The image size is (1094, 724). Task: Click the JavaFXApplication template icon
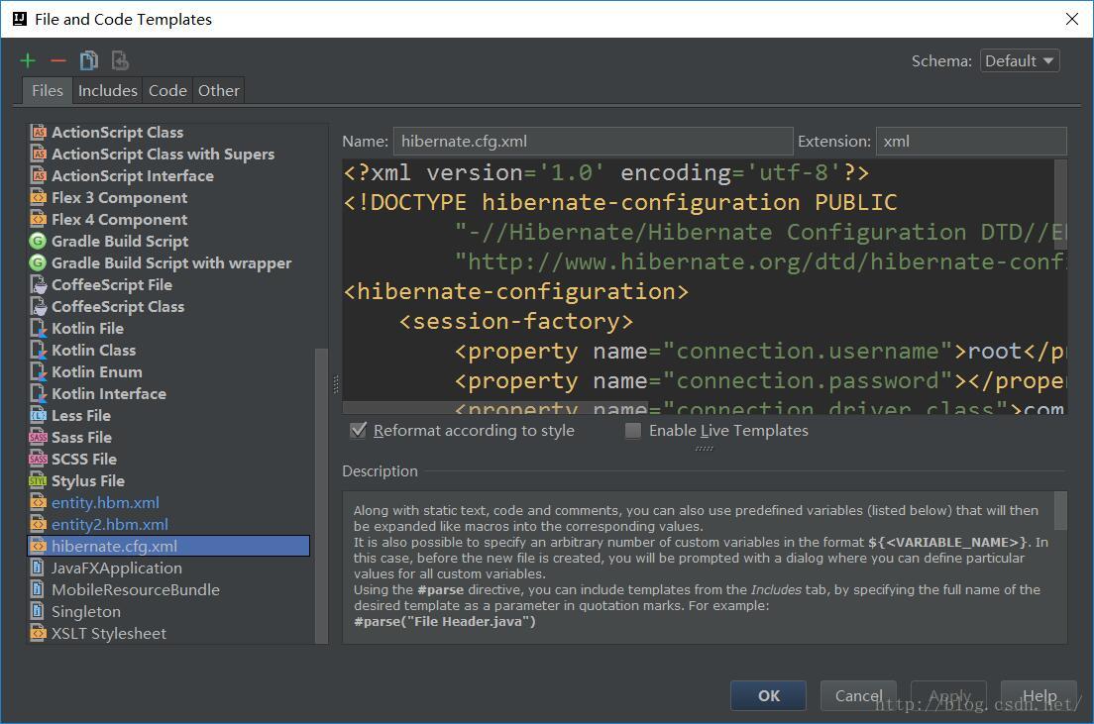coord(39,568)
